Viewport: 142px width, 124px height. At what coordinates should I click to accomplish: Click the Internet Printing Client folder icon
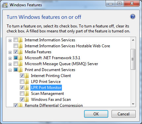(27, 76)
